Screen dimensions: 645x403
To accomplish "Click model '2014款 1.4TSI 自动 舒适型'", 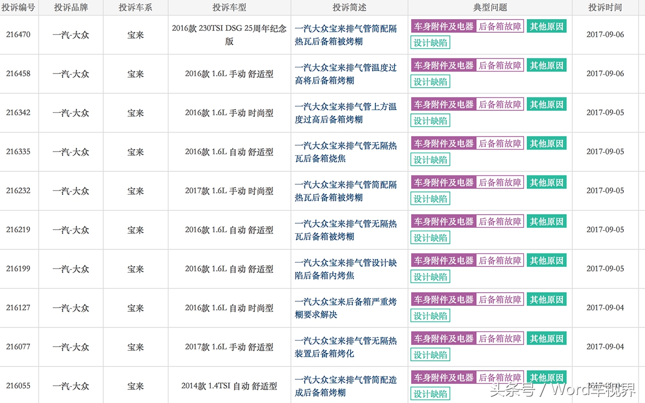I will pyautogui.click(x=229, y=386).
